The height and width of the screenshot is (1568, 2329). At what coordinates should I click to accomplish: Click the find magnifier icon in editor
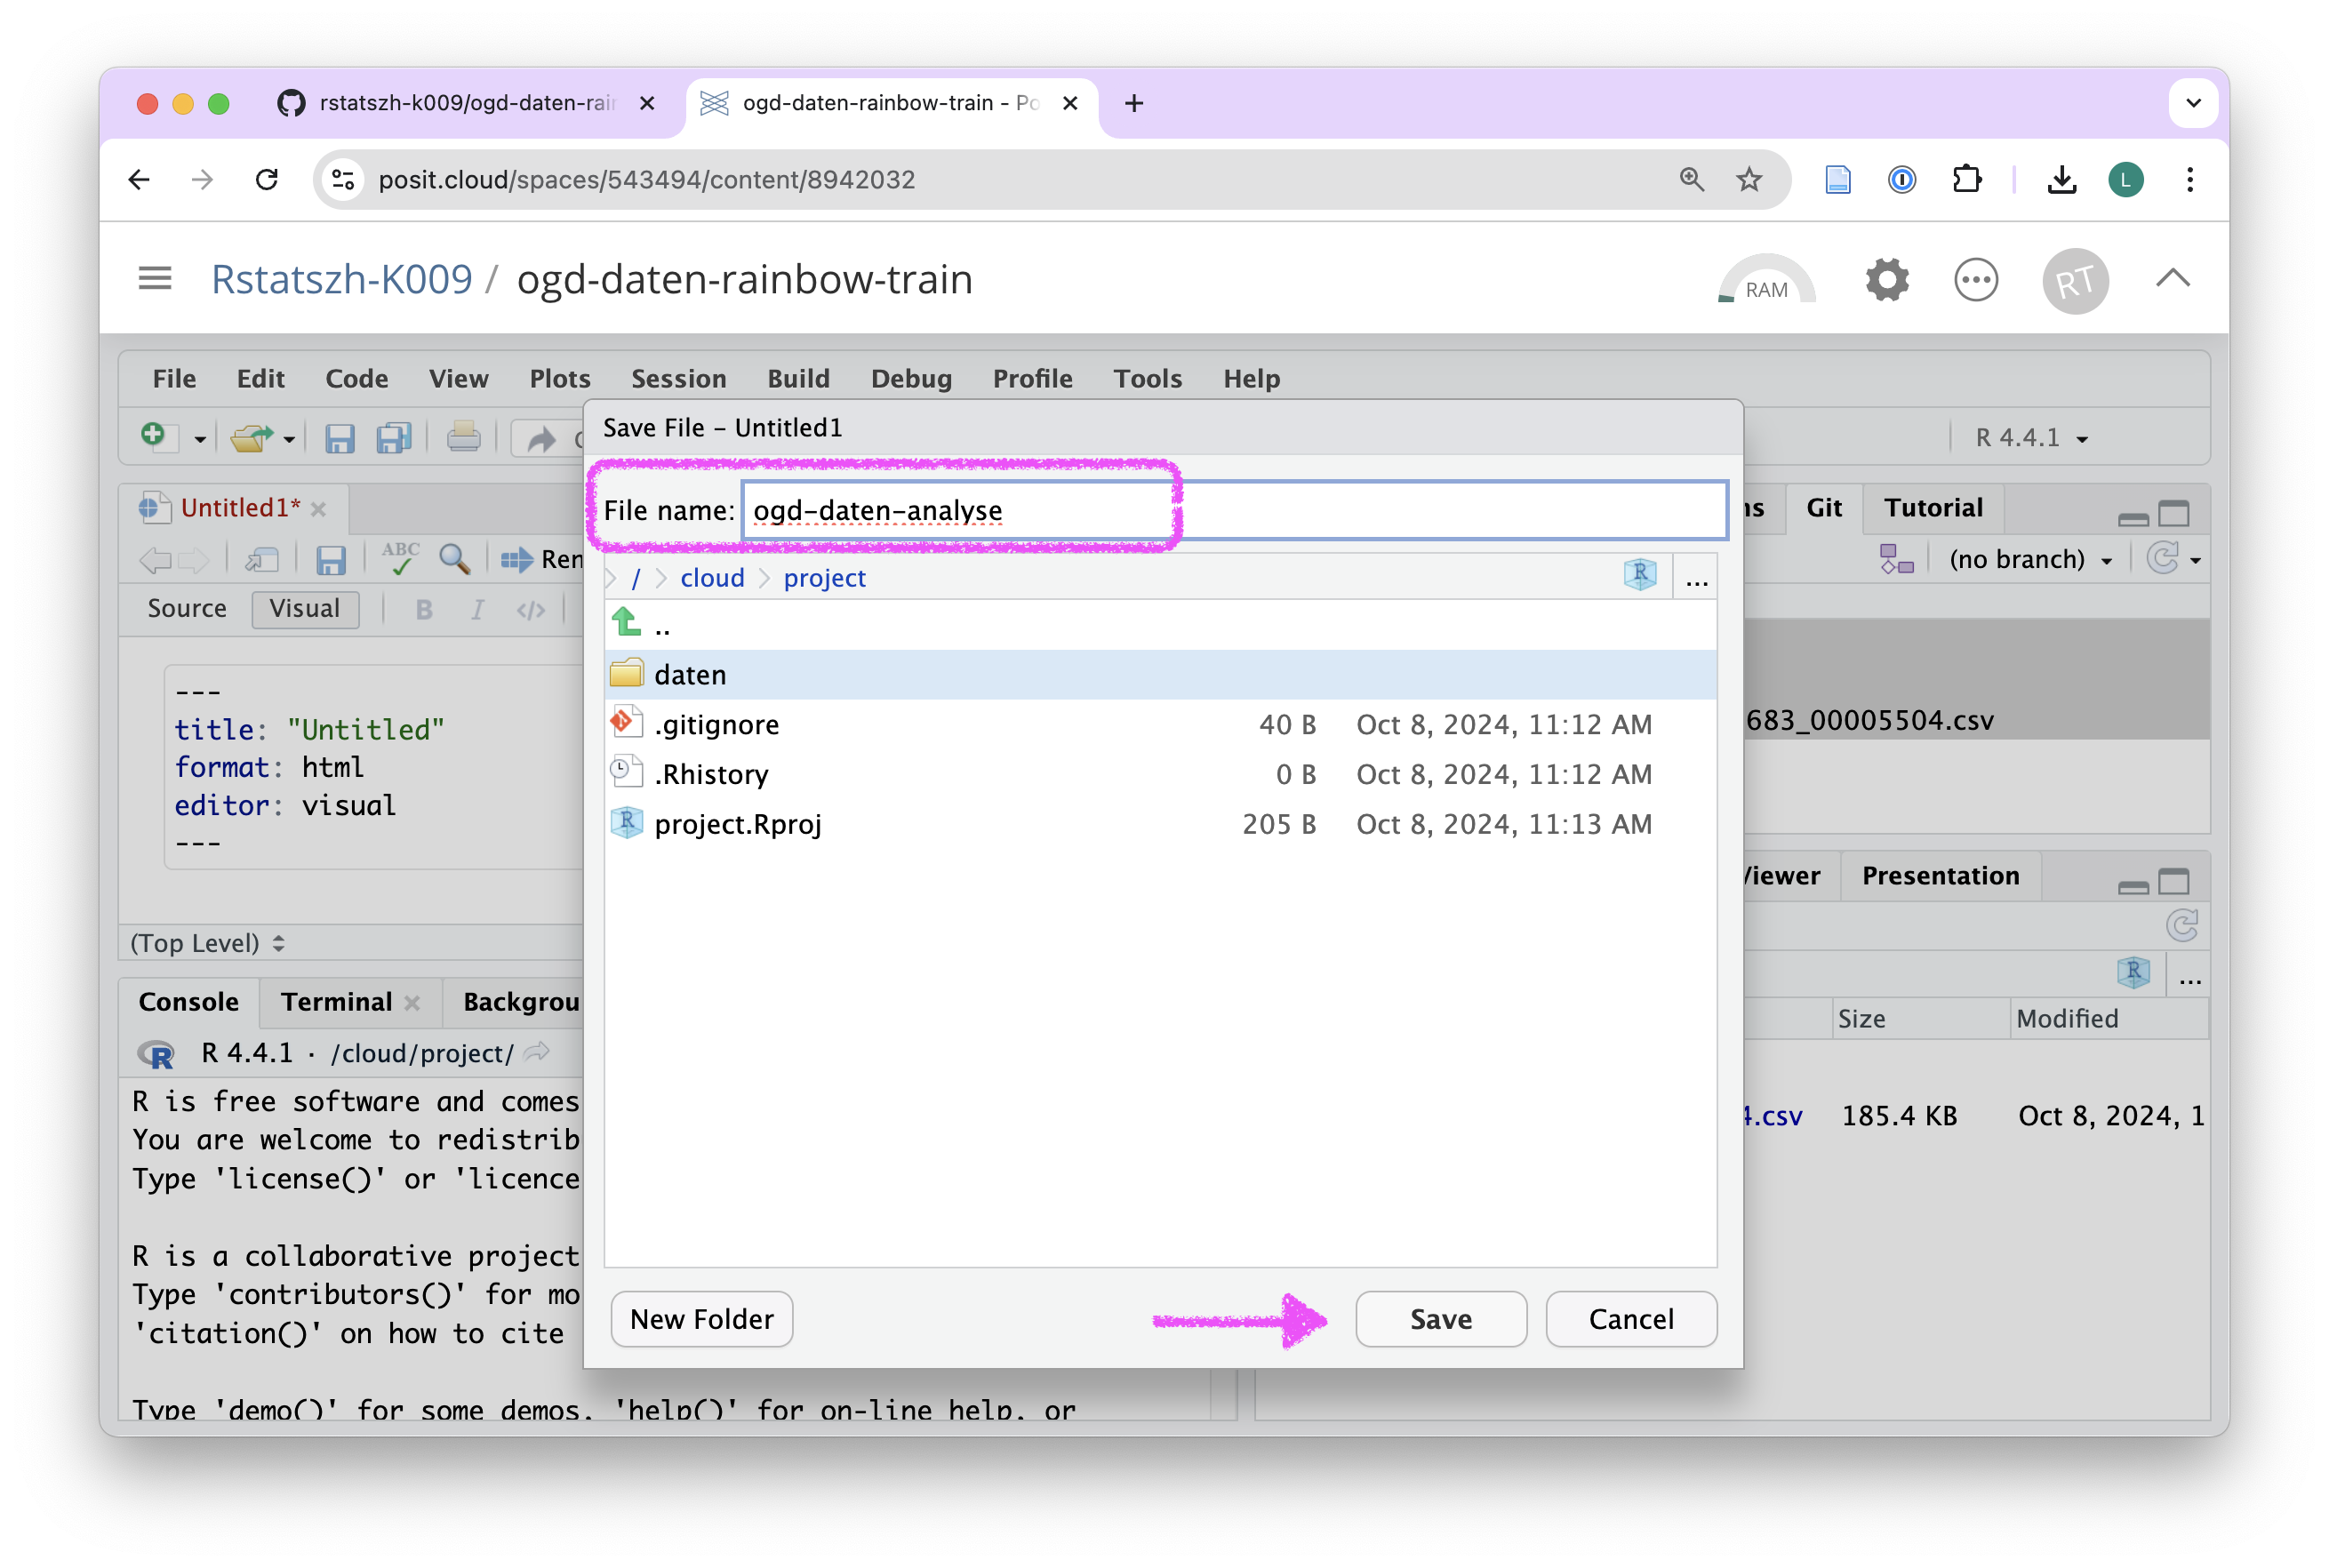[x=454, y=558]
